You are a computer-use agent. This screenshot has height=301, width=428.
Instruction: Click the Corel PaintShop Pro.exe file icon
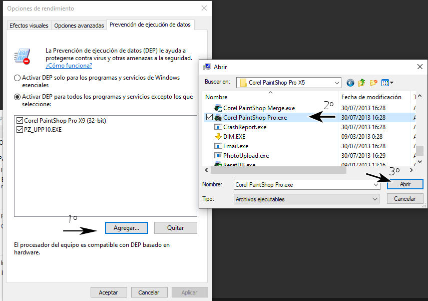tap(218, 118)
